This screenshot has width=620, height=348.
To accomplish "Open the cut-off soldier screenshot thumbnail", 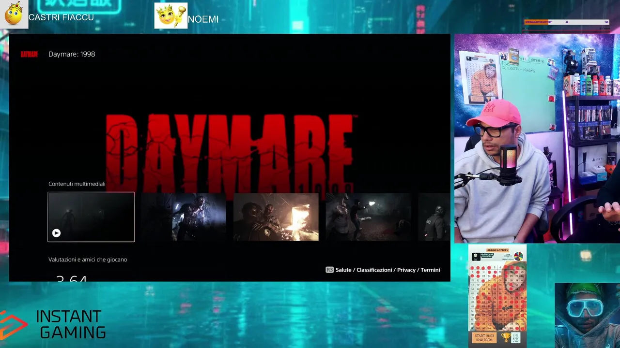I will pyautogui.click(x=434, y=217).
